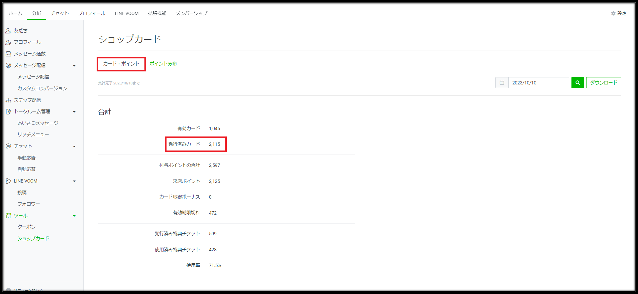Collapse the チャット sidebar section arrow

(74, 146)
